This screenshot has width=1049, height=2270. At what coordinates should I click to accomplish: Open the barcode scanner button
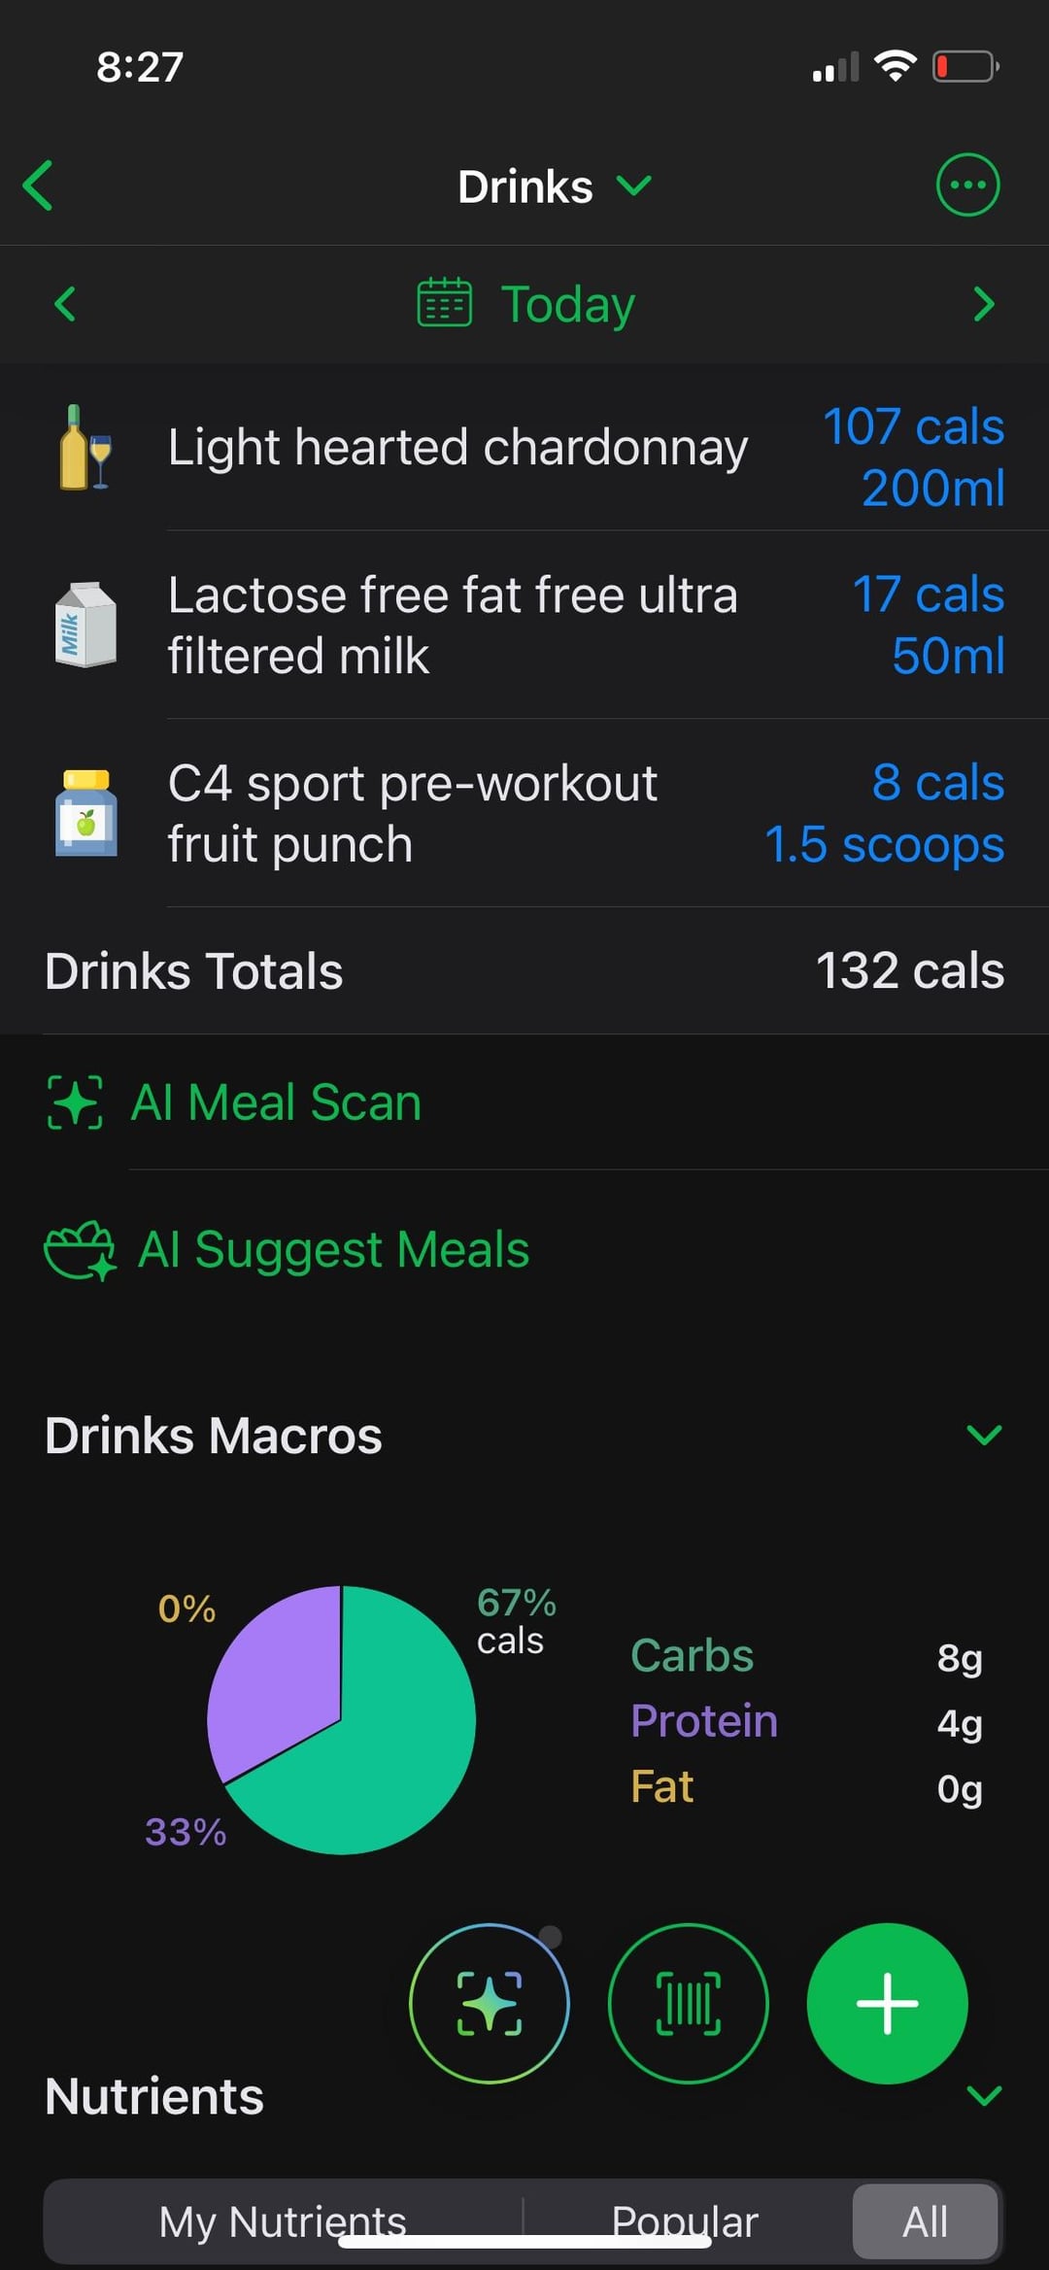pos(688,2003)
